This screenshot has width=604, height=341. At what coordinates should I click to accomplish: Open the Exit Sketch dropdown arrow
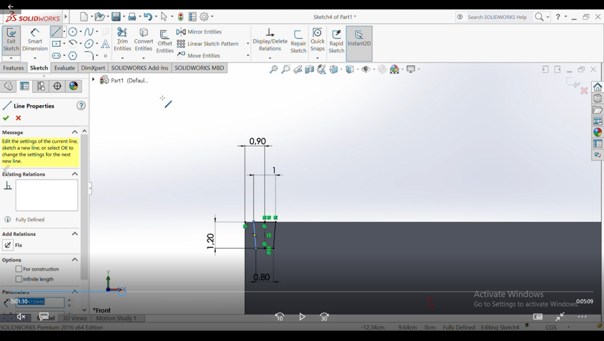[11, 58]
